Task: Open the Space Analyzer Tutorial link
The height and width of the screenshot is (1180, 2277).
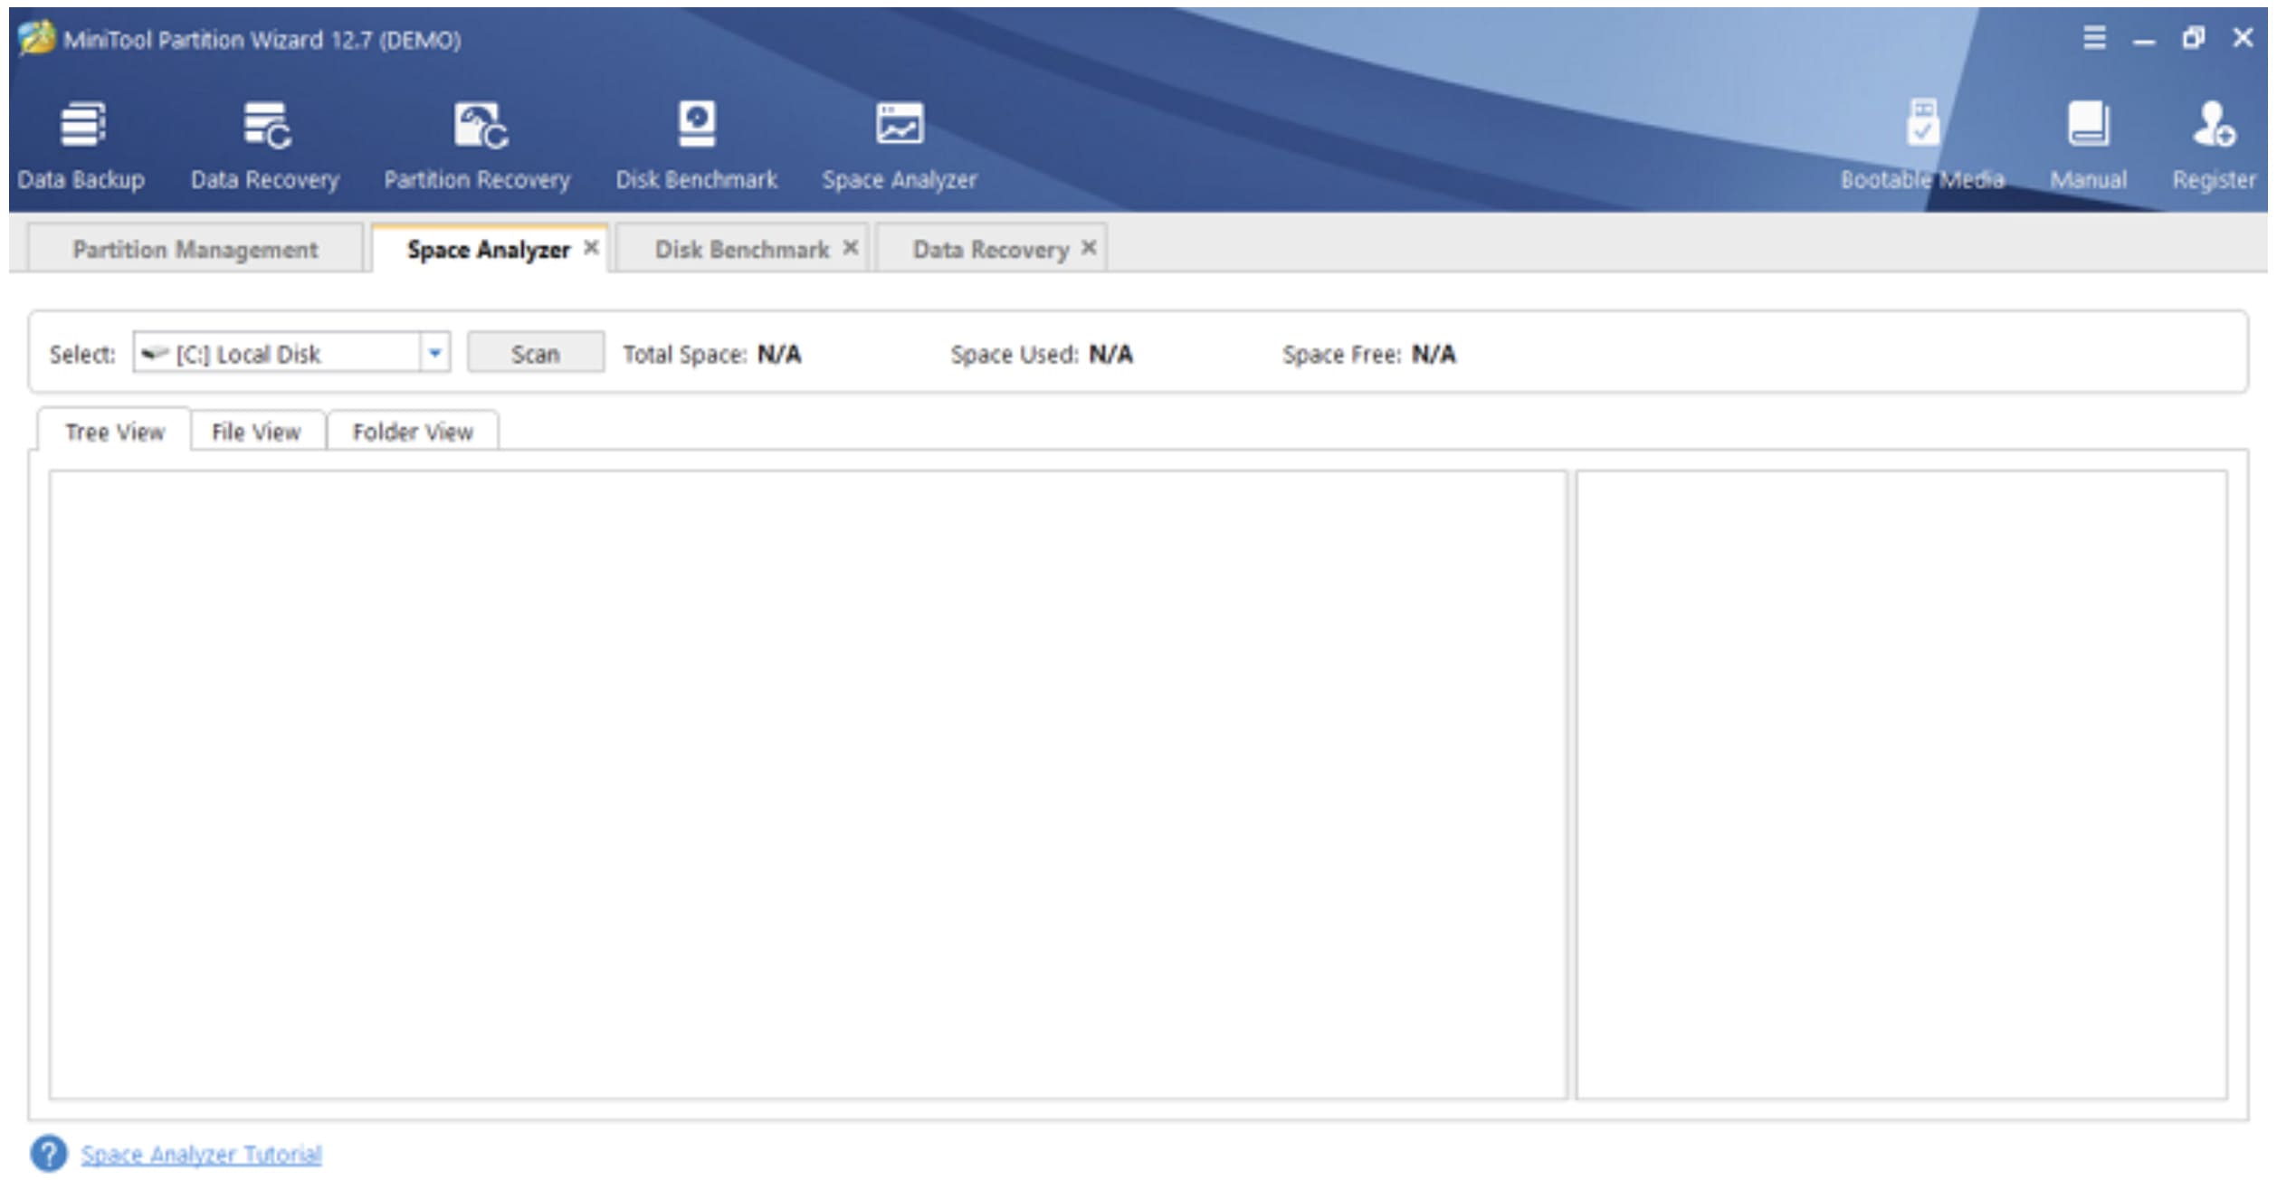Action: tap(201, 1155)
